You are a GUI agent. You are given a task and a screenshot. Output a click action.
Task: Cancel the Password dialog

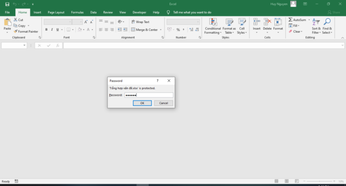click(163, 103)
